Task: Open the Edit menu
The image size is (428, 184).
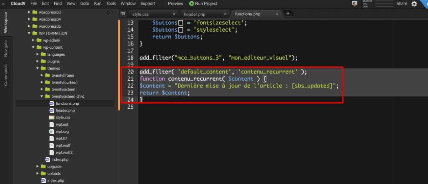Action: point(45,4)
